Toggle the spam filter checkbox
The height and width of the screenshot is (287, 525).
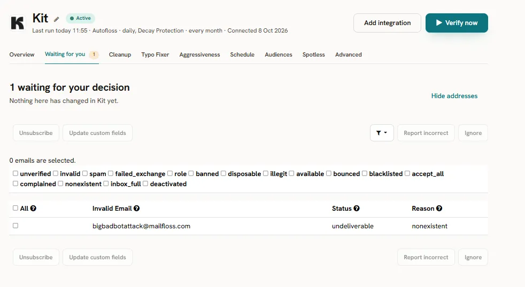tap(85, 173)
